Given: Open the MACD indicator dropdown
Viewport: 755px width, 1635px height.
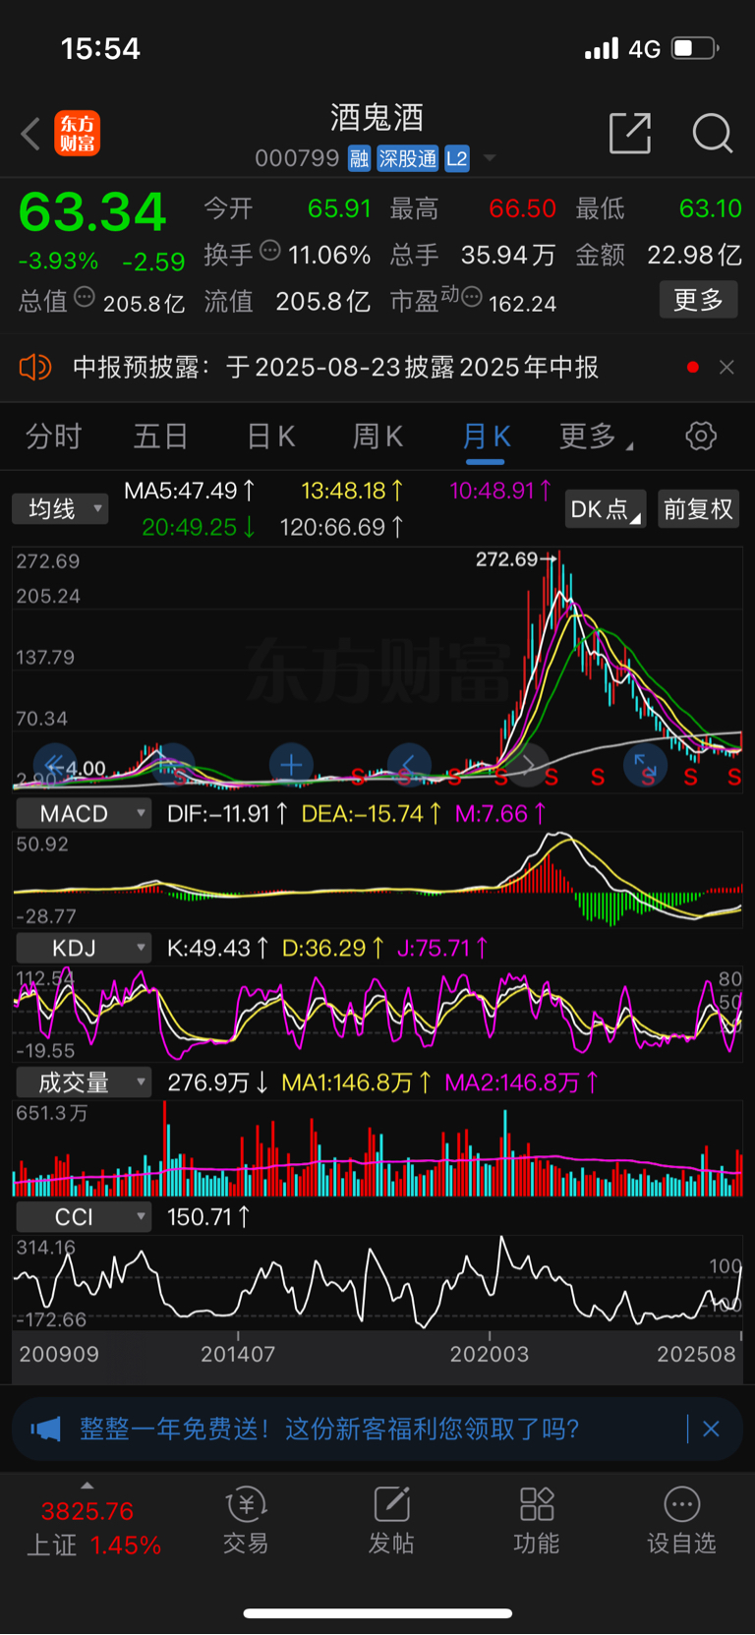Looking at the screenshot, I should pos(84,814).
